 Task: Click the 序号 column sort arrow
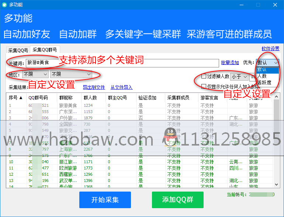pos(21,98)
